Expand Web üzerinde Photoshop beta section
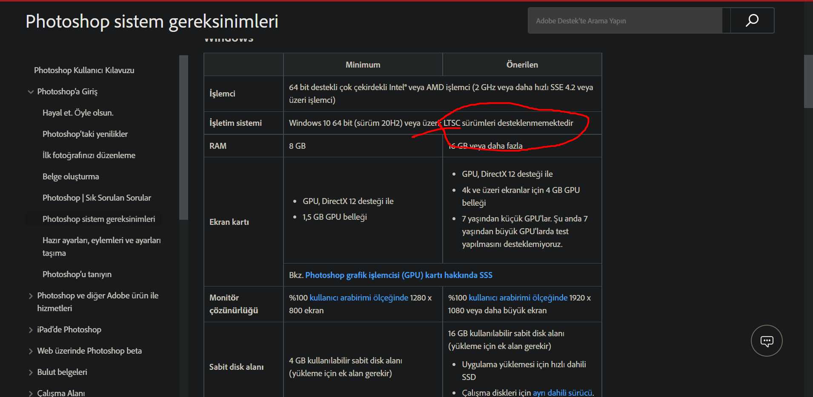Image resolution: width=813 pixels, height=397 pixels. [x=31, y=351]
